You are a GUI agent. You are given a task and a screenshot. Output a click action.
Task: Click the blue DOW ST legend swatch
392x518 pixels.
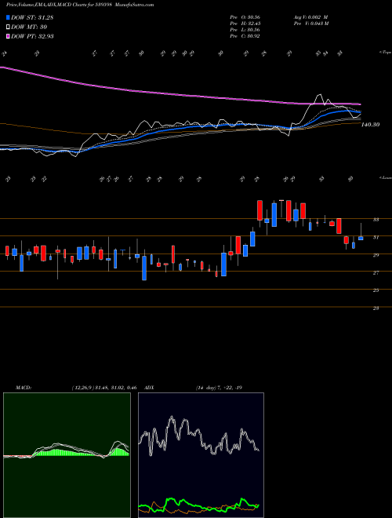[x=9, y=18]
